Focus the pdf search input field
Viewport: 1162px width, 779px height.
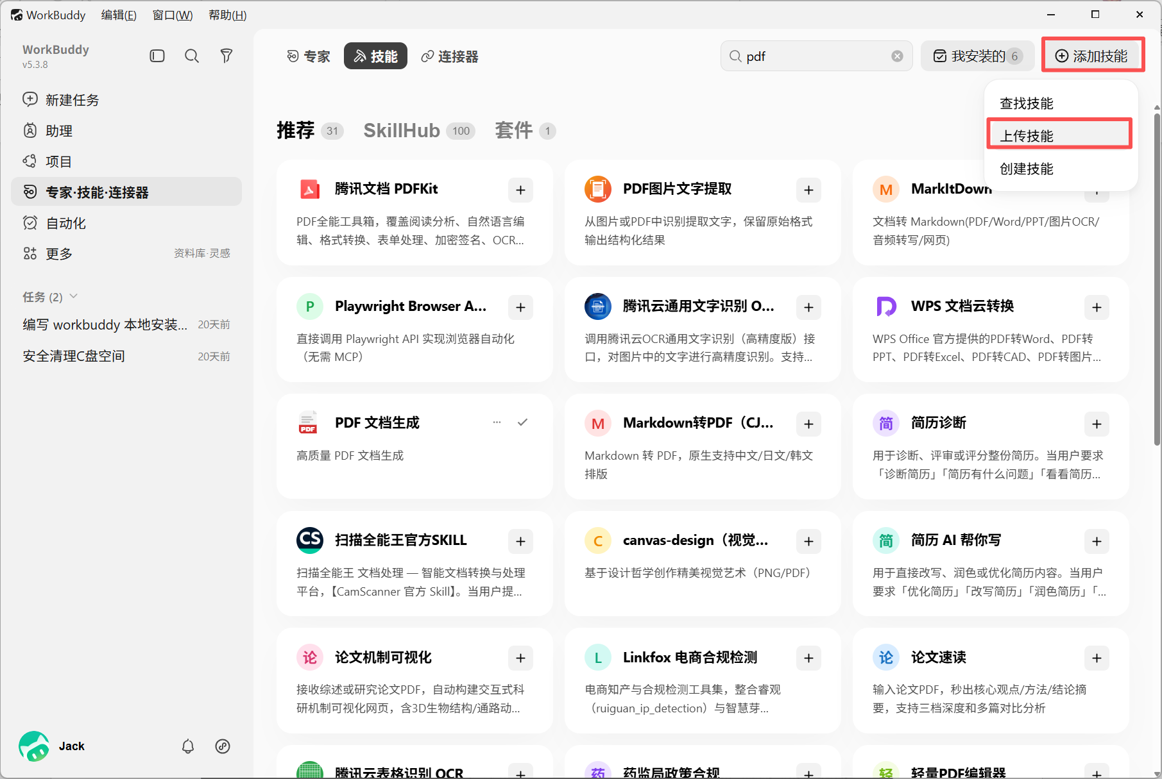pyautogui.click(x=815, y=56)
